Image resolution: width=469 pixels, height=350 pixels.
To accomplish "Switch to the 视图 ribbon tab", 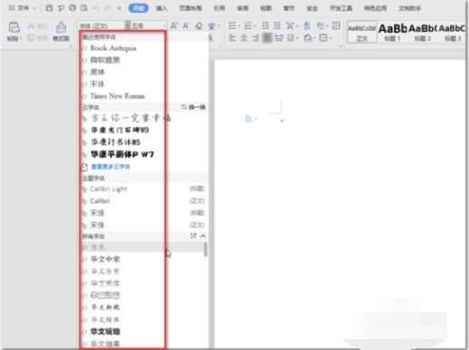I will [266, 8].
